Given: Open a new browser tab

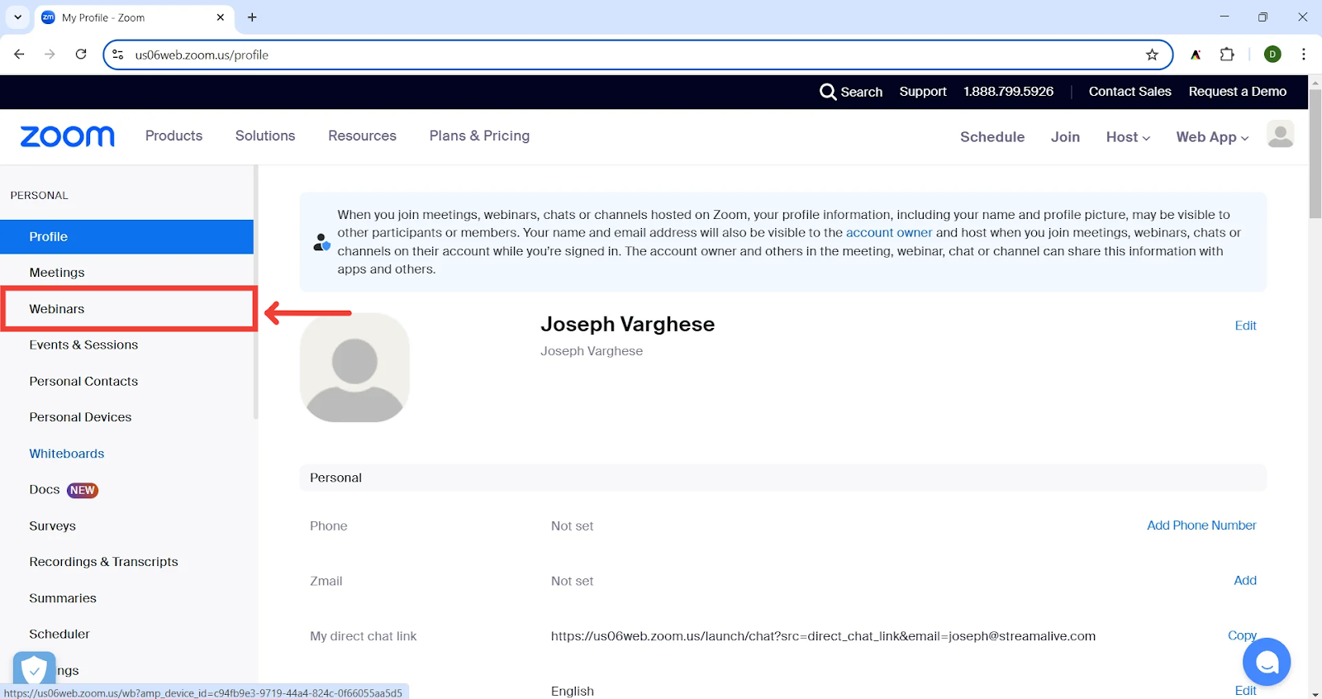Looking at the screenshot, I should [252, 17].
